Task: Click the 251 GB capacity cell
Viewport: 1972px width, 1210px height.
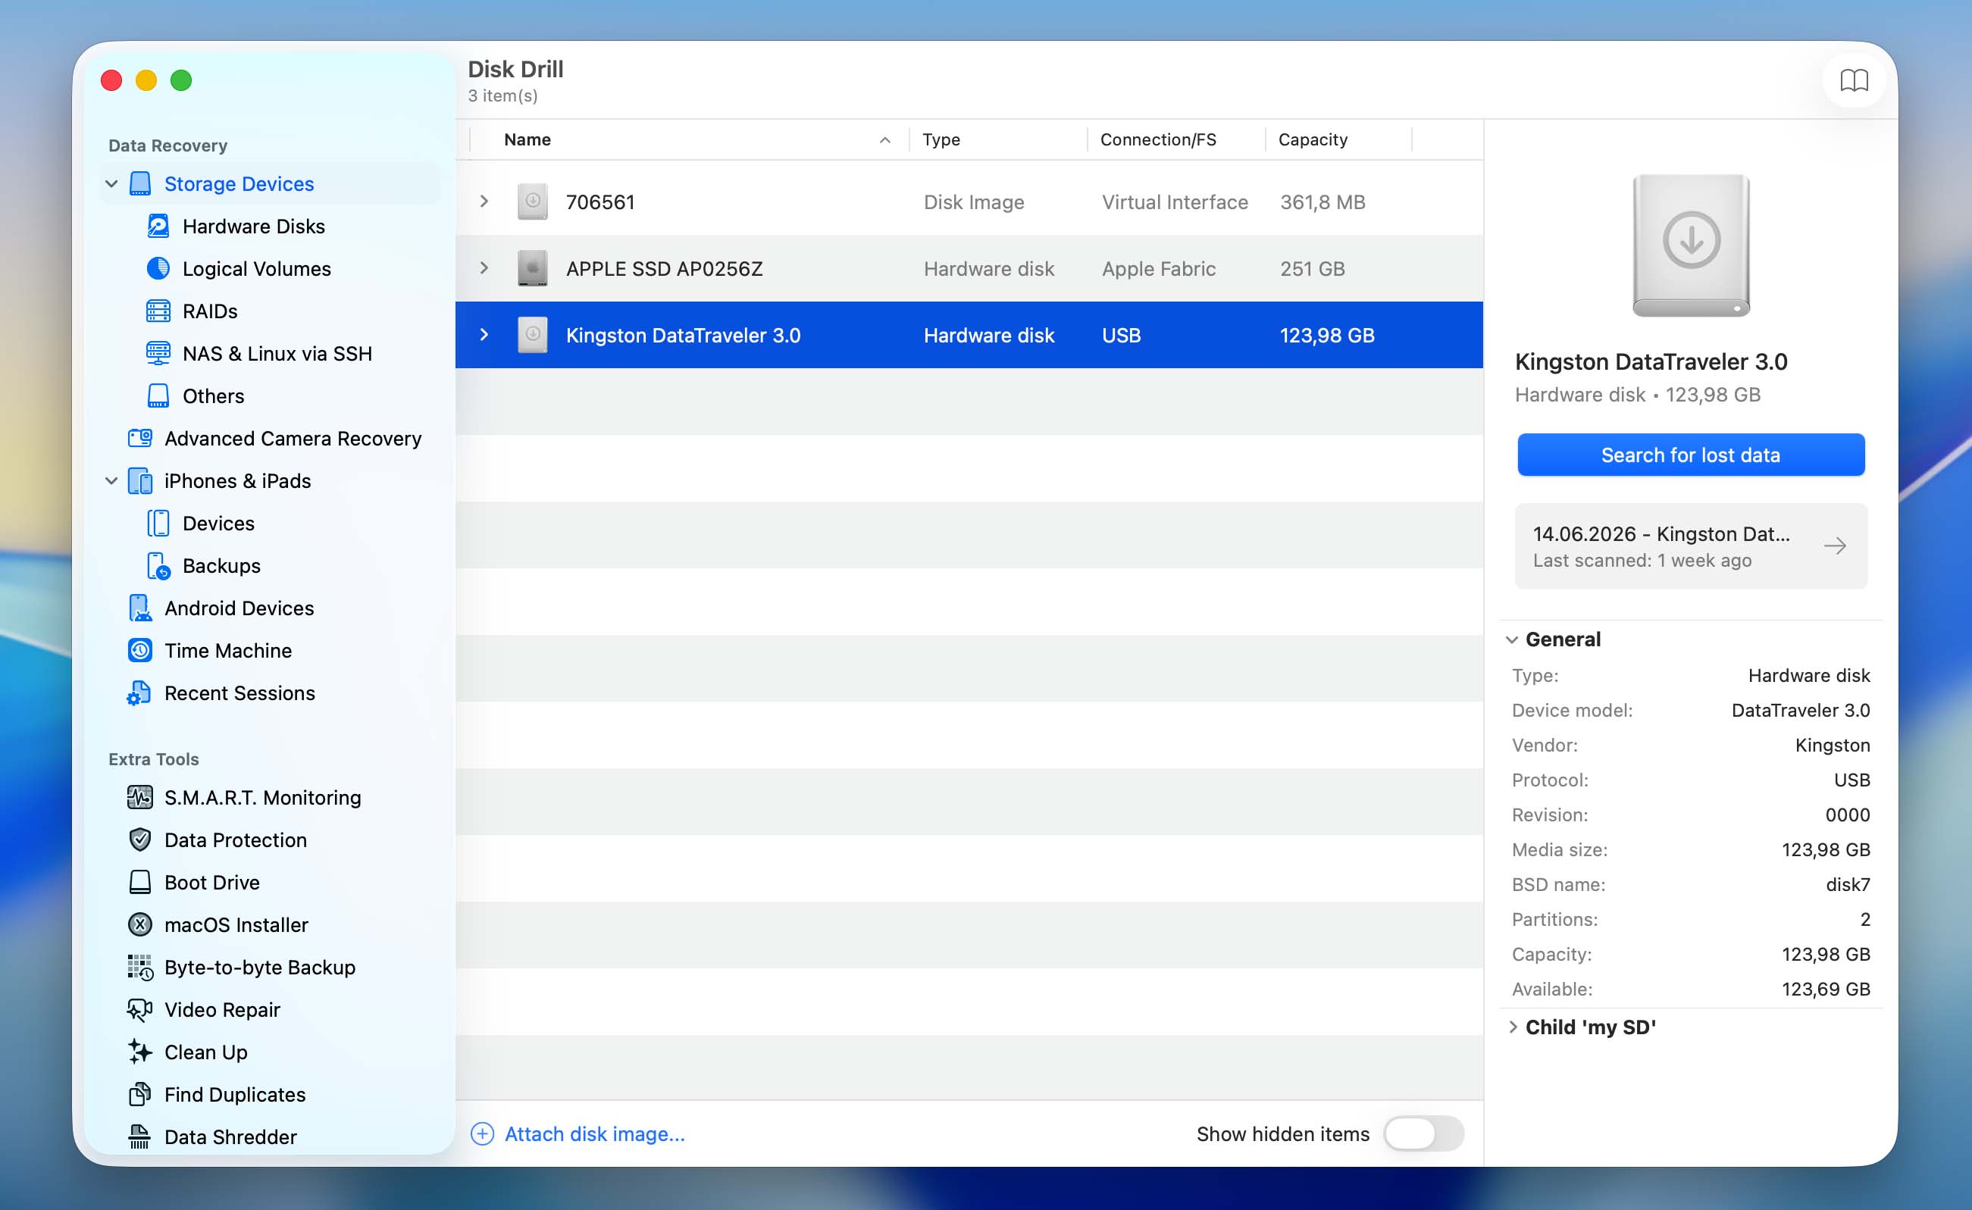Action: pos(1312,268)
